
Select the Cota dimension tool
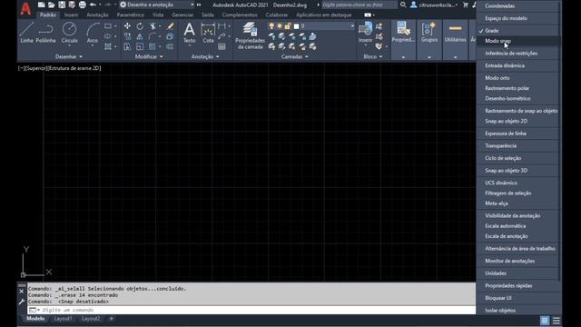tap(208, 33)
